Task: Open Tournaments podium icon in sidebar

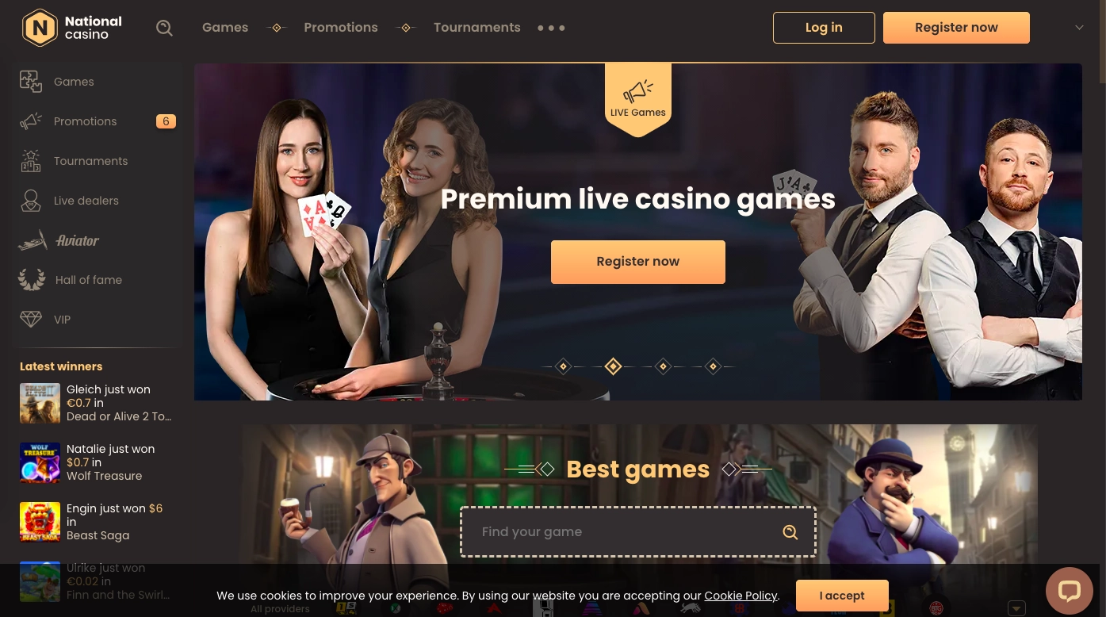Action: [31, 161]
